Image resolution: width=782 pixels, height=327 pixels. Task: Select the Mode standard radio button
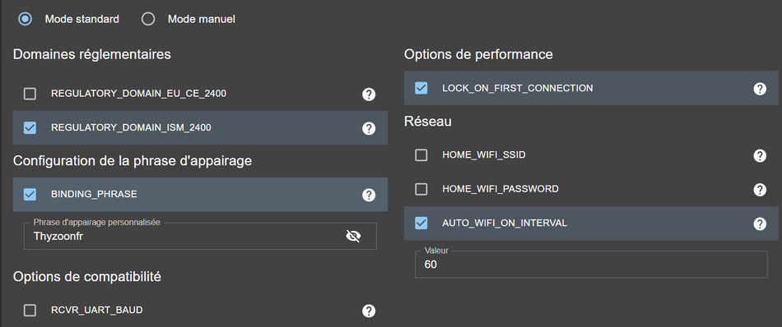(x=25, y=19)
